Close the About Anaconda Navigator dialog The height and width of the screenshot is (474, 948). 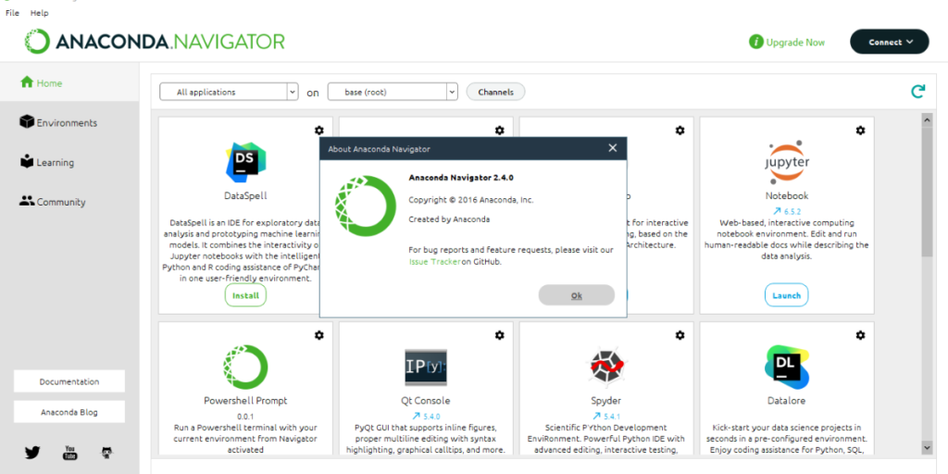click(x=613, y=148)
